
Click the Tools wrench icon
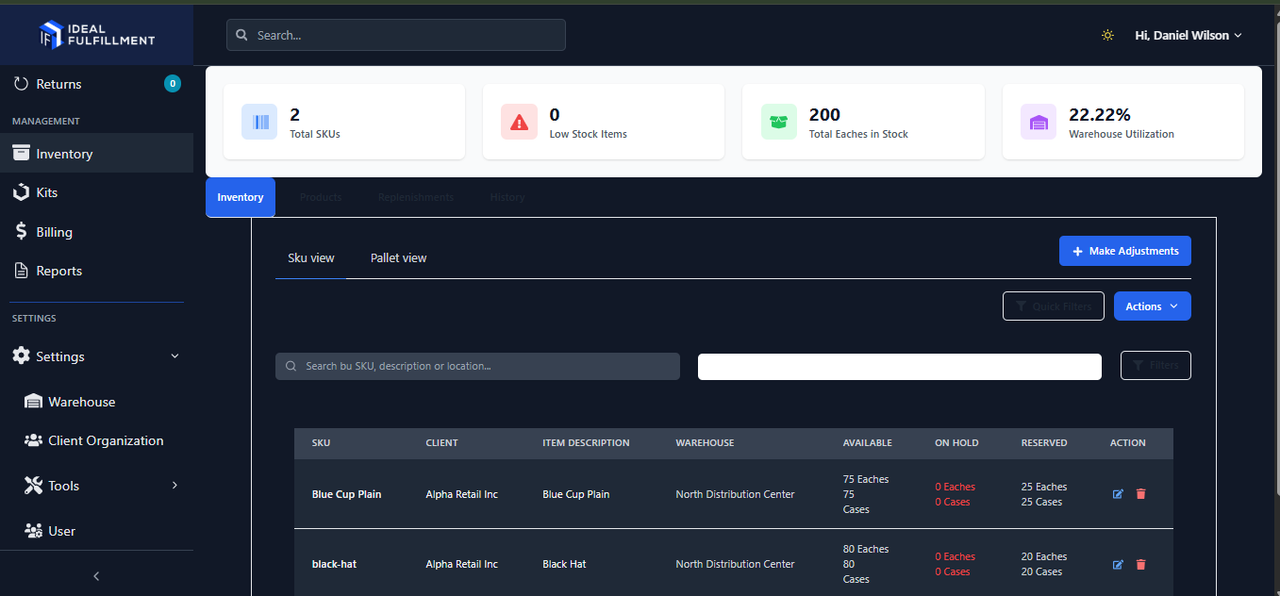(x=33, y=486)
